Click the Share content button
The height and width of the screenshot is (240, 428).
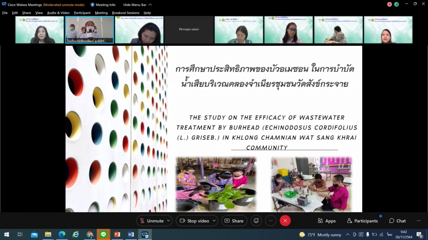pos(234,221)
